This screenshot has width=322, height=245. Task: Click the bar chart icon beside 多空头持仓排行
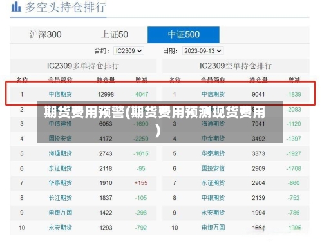pos(16,7)
